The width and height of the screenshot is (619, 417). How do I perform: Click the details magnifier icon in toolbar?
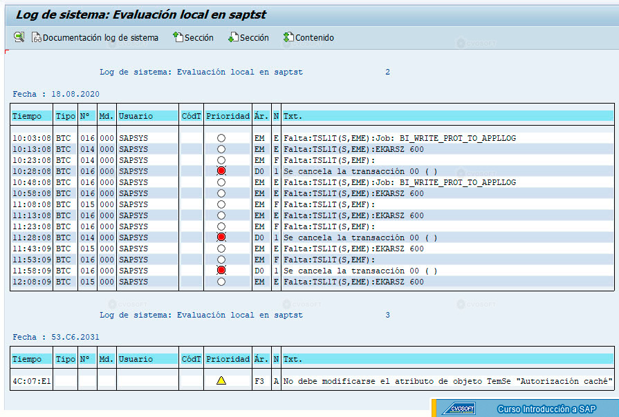(19, 37)
